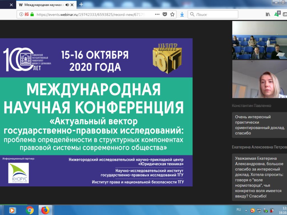
Task: Click the webinar.ru URL address field
Action: pyautogui.click(x=91, y=15)
